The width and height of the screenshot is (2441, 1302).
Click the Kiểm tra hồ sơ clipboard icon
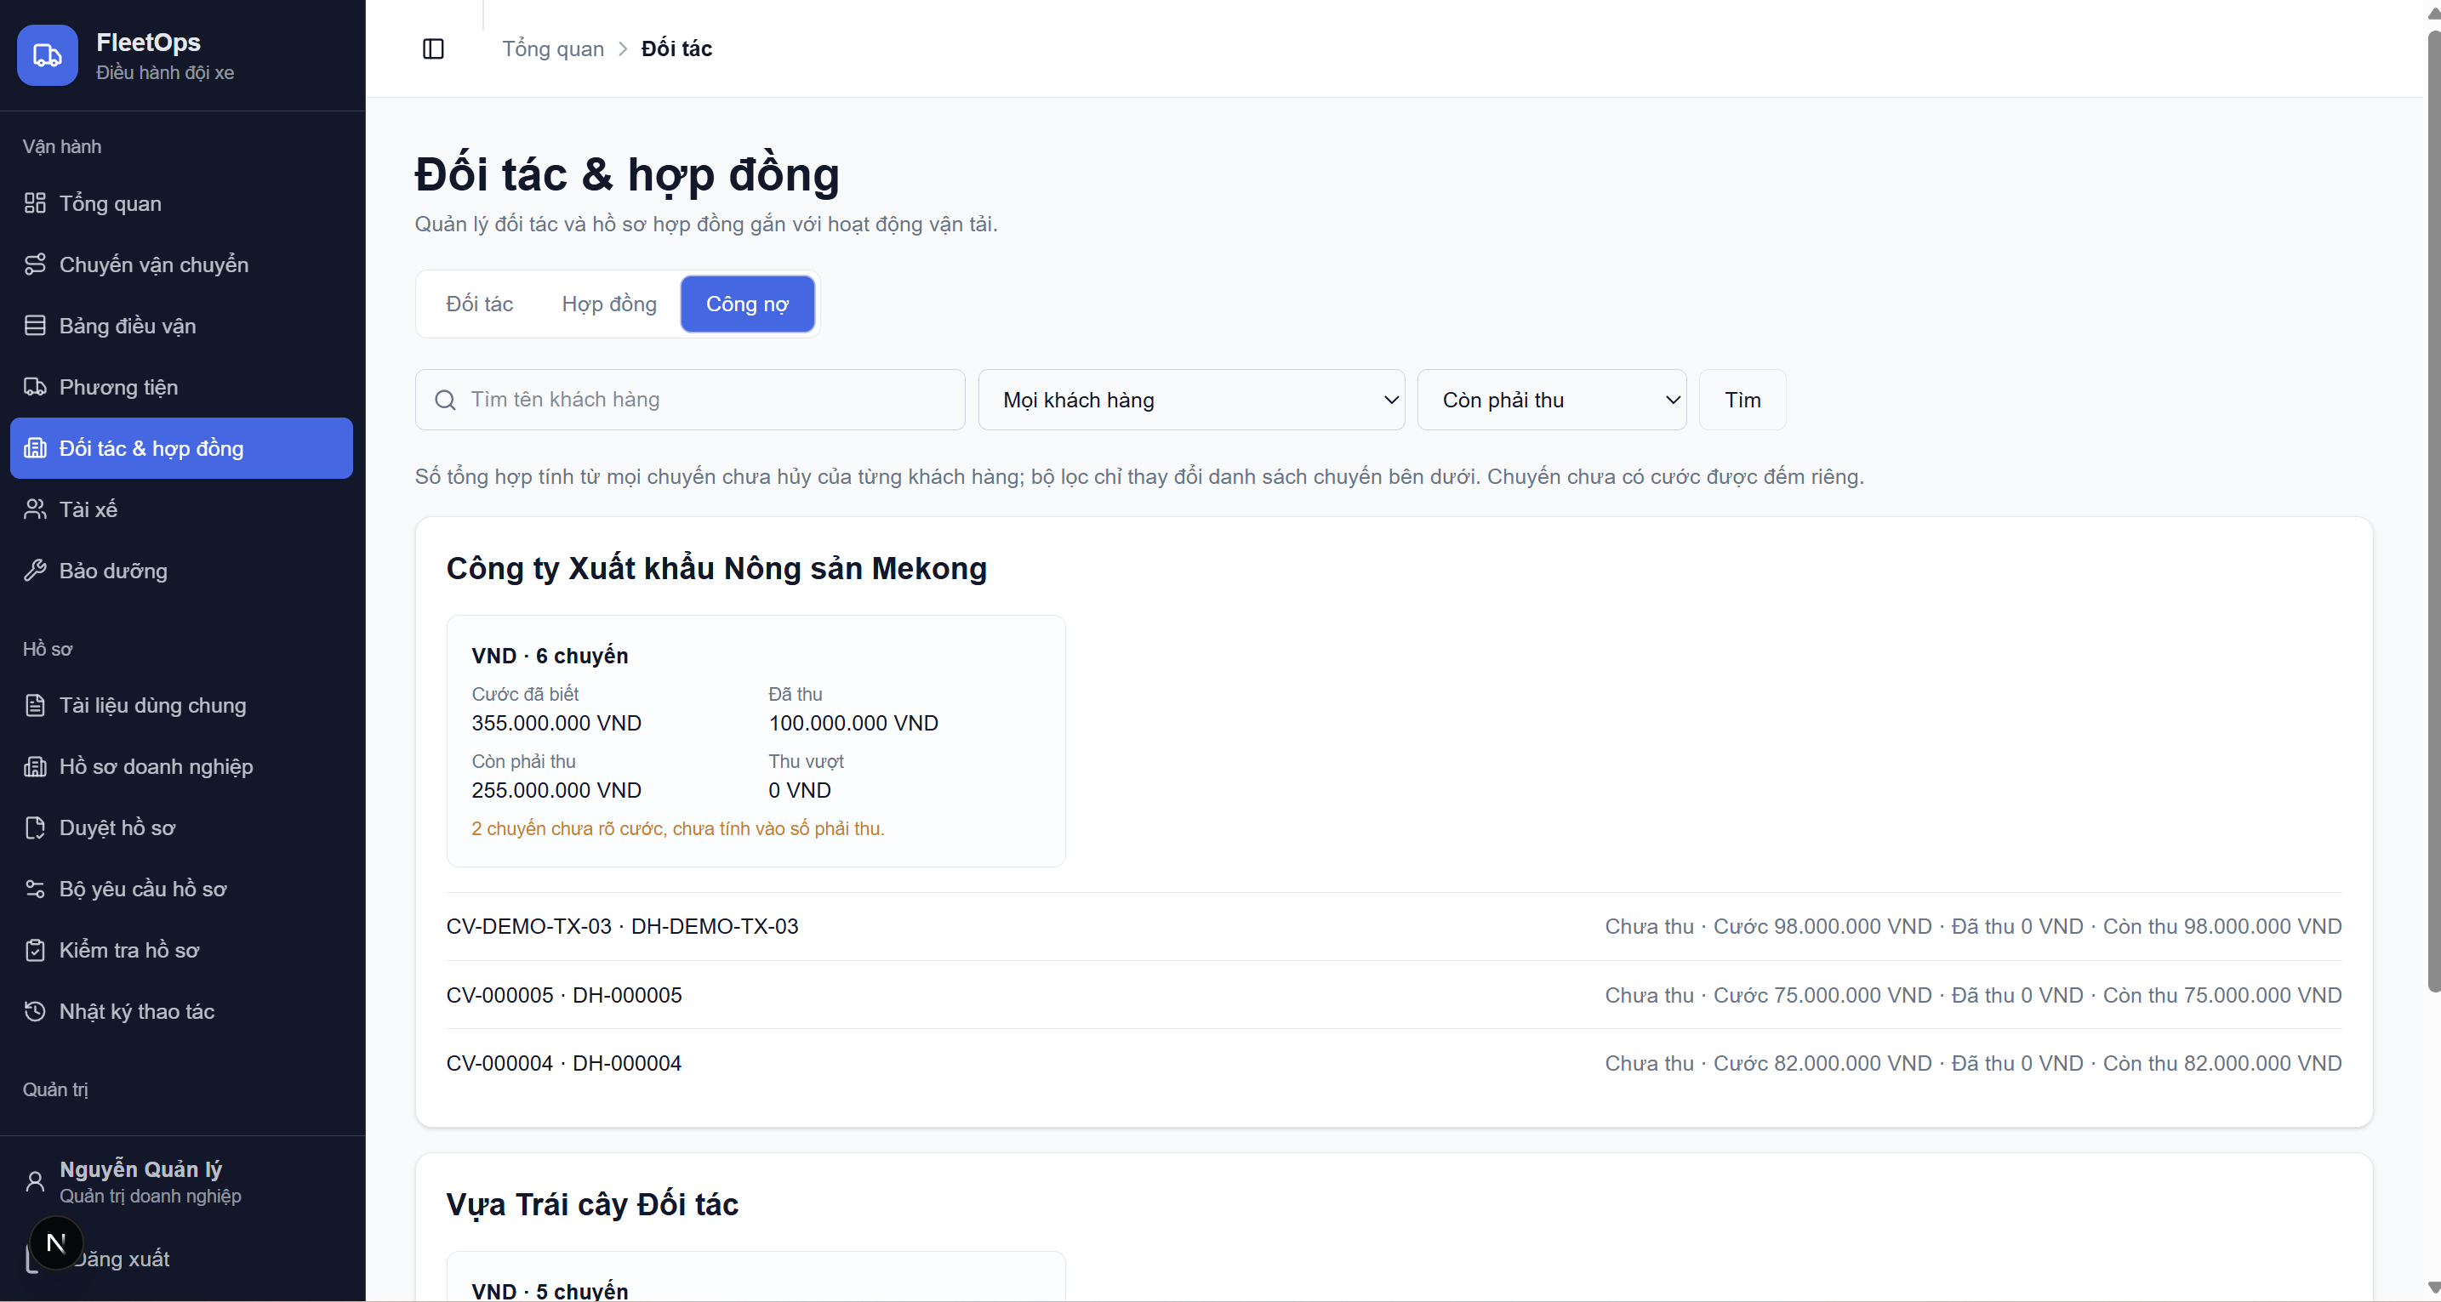[35, 950]
